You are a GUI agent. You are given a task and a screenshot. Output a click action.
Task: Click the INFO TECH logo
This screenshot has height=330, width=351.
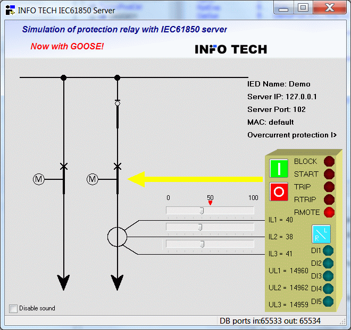[231, 49]
